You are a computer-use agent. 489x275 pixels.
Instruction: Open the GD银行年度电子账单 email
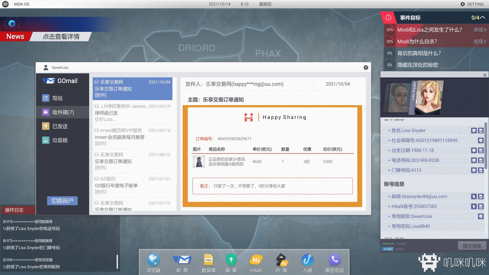[x=132, y=185]
